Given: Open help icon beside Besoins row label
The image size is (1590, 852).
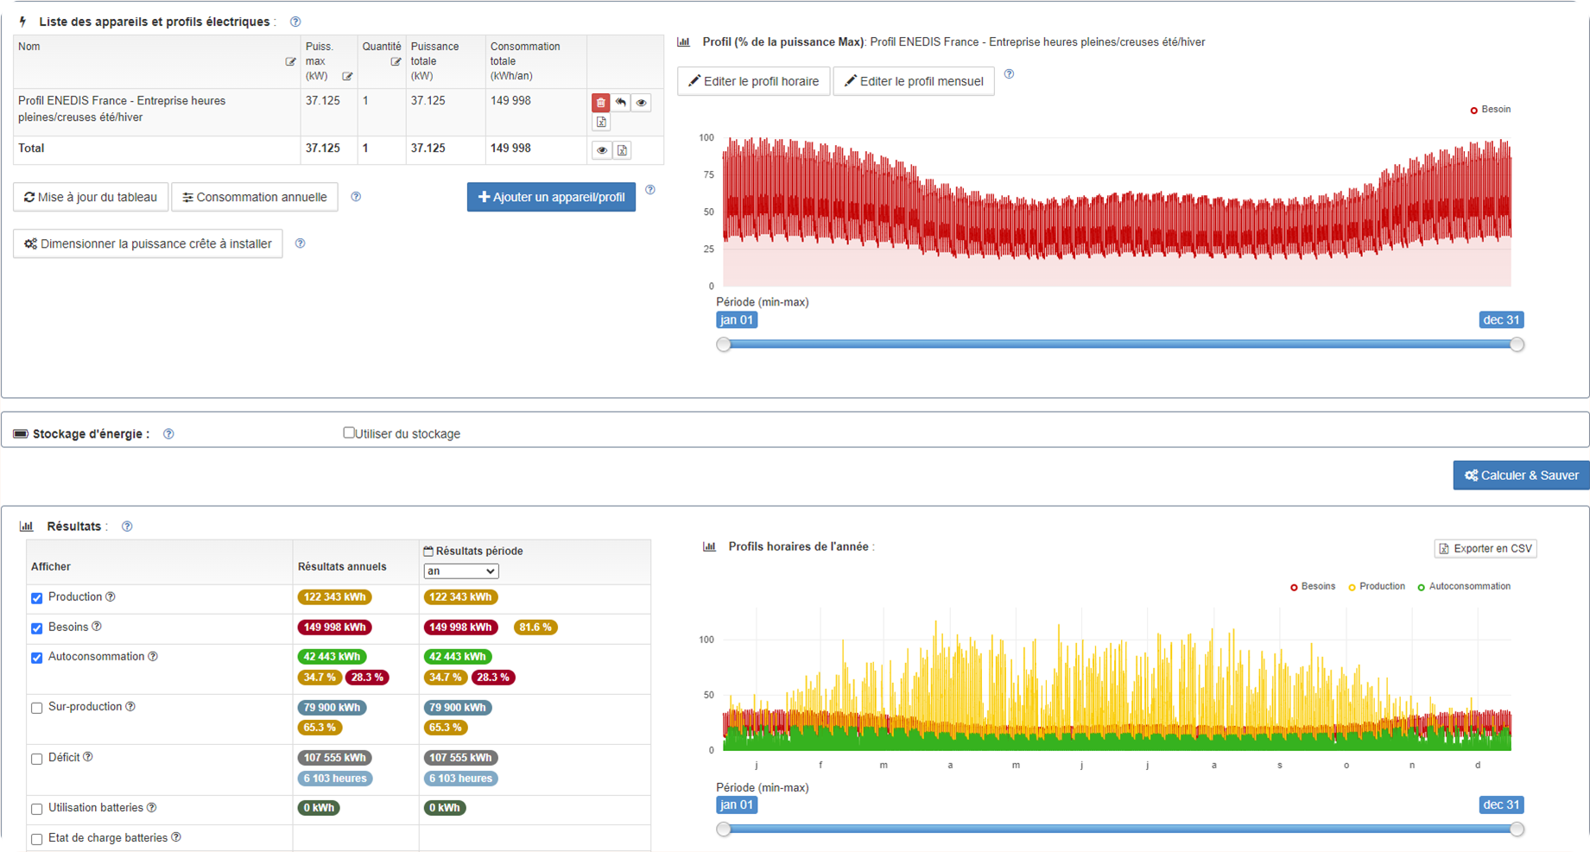Looking at the screenshot, I should point(97,627).
